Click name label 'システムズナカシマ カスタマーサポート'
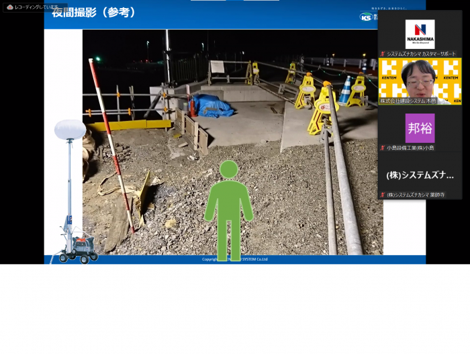This screenshot has width=470, height=354. pyautogui.click(x=421, y=54)
